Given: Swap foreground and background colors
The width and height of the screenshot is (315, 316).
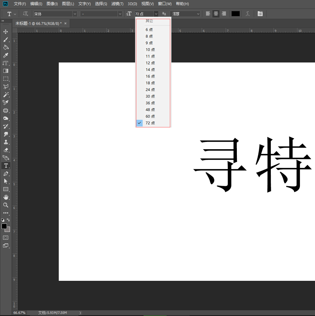Looking at the screenshot, I should coord(8,220).
